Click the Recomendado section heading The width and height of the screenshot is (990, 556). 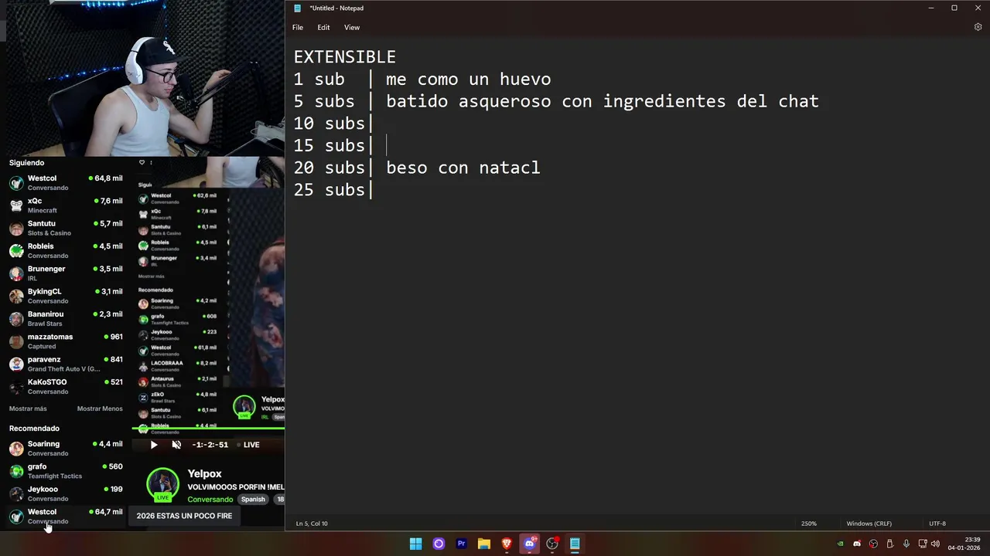(34, 429)
